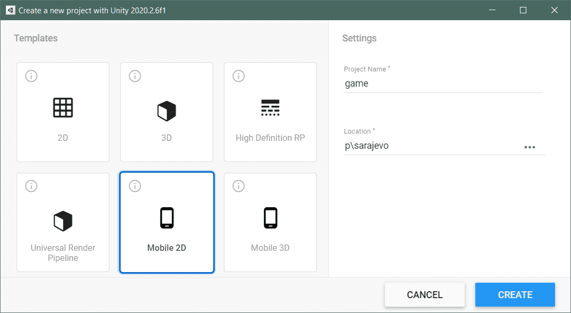Open info icon on 3D template card
The width and height of the screenshot is (571, 313).
(135, 77)
